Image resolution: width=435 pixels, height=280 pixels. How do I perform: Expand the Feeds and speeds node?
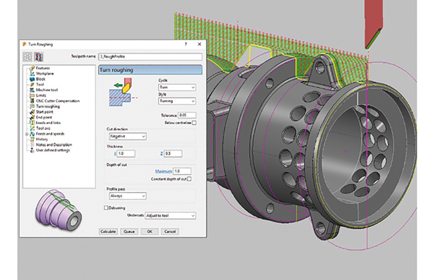pos(27,134)
